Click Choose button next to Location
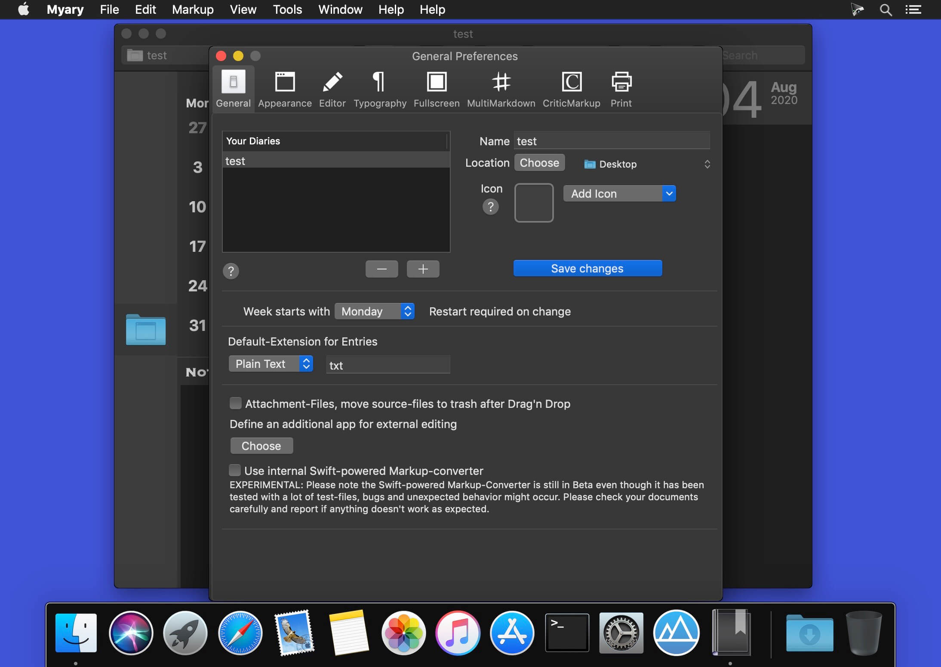The width and height of the screenshot is (941, 667). pyautogui.click(x=539, y=163)
